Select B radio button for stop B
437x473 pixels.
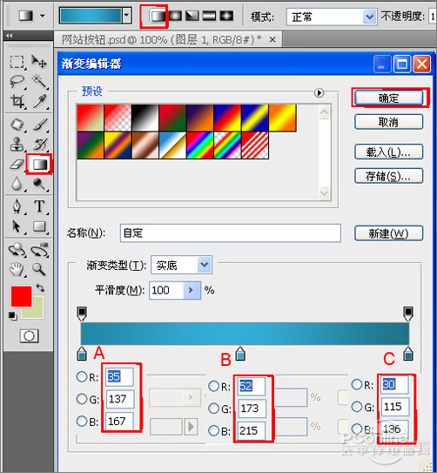pyautogui.click(x=213, y=430)
